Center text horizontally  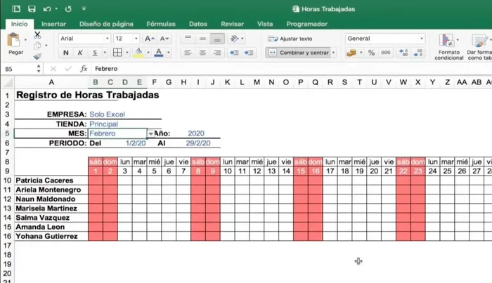coord(202,53)
